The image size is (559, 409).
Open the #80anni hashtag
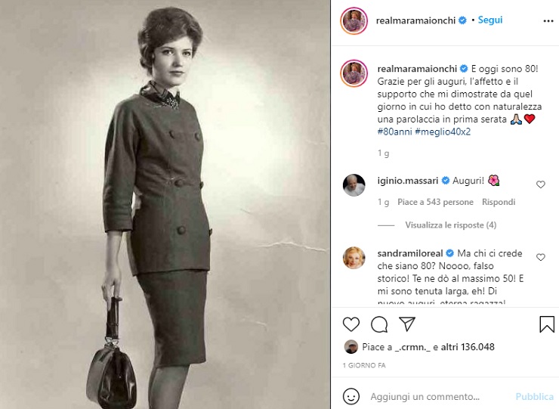point(393,132)
